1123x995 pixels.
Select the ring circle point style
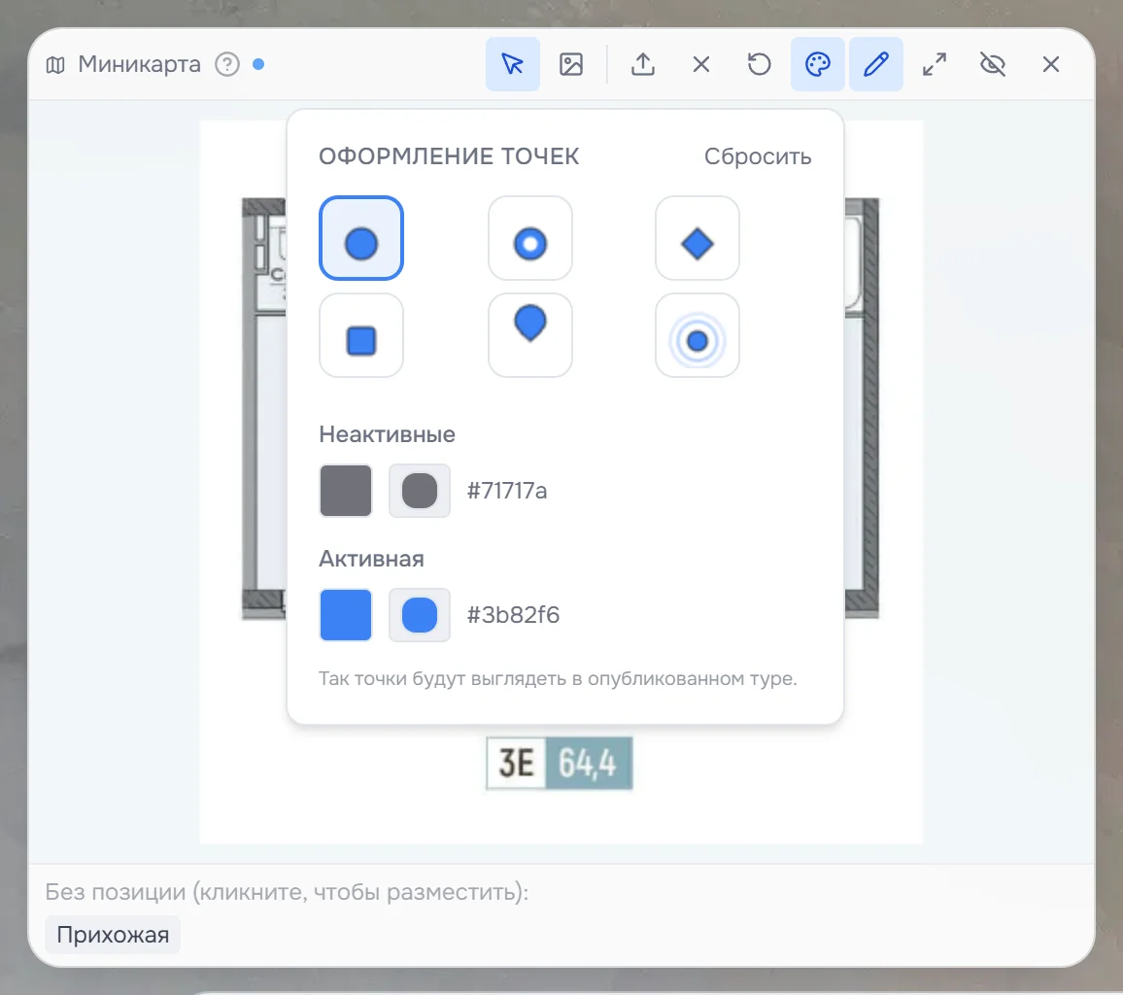coord(530,238)
